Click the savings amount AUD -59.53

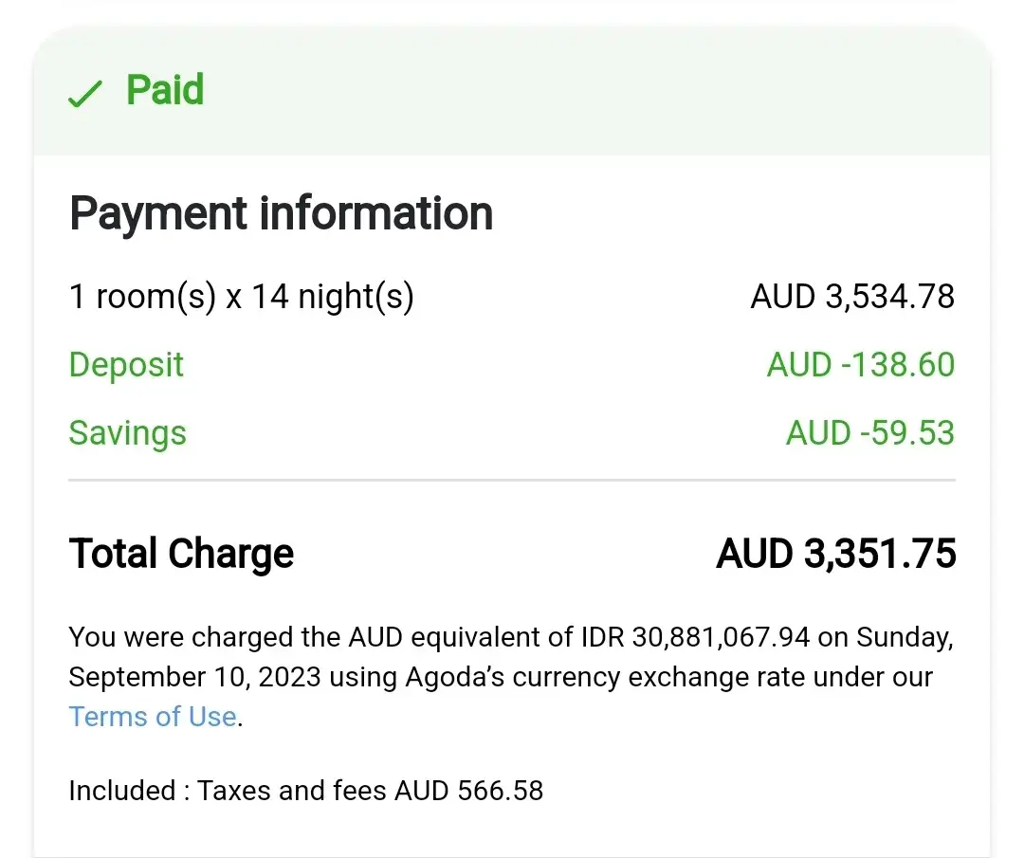(869, 433)
